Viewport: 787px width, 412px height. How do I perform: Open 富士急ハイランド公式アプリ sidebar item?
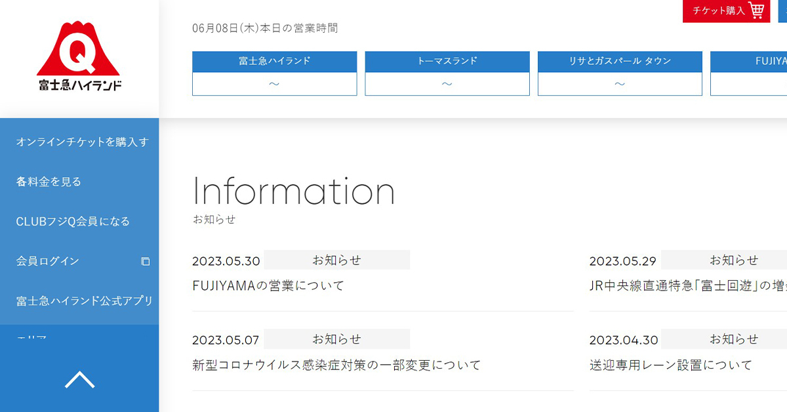(84, 300)
